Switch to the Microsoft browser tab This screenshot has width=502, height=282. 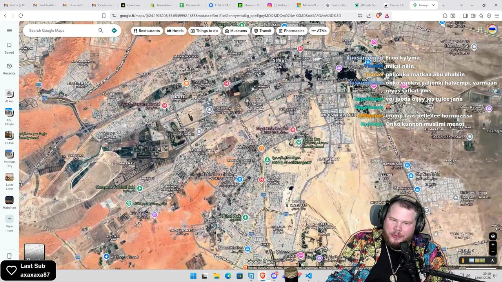tap(308, 5)
